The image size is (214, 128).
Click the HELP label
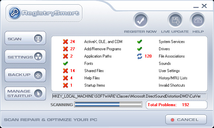[x=198, y=32]
